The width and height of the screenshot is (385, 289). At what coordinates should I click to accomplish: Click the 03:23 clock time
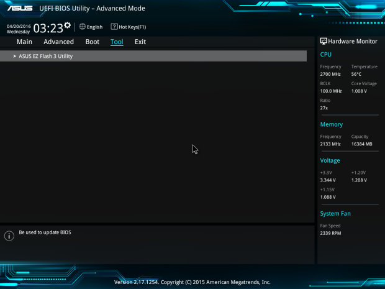coord(48,28)
